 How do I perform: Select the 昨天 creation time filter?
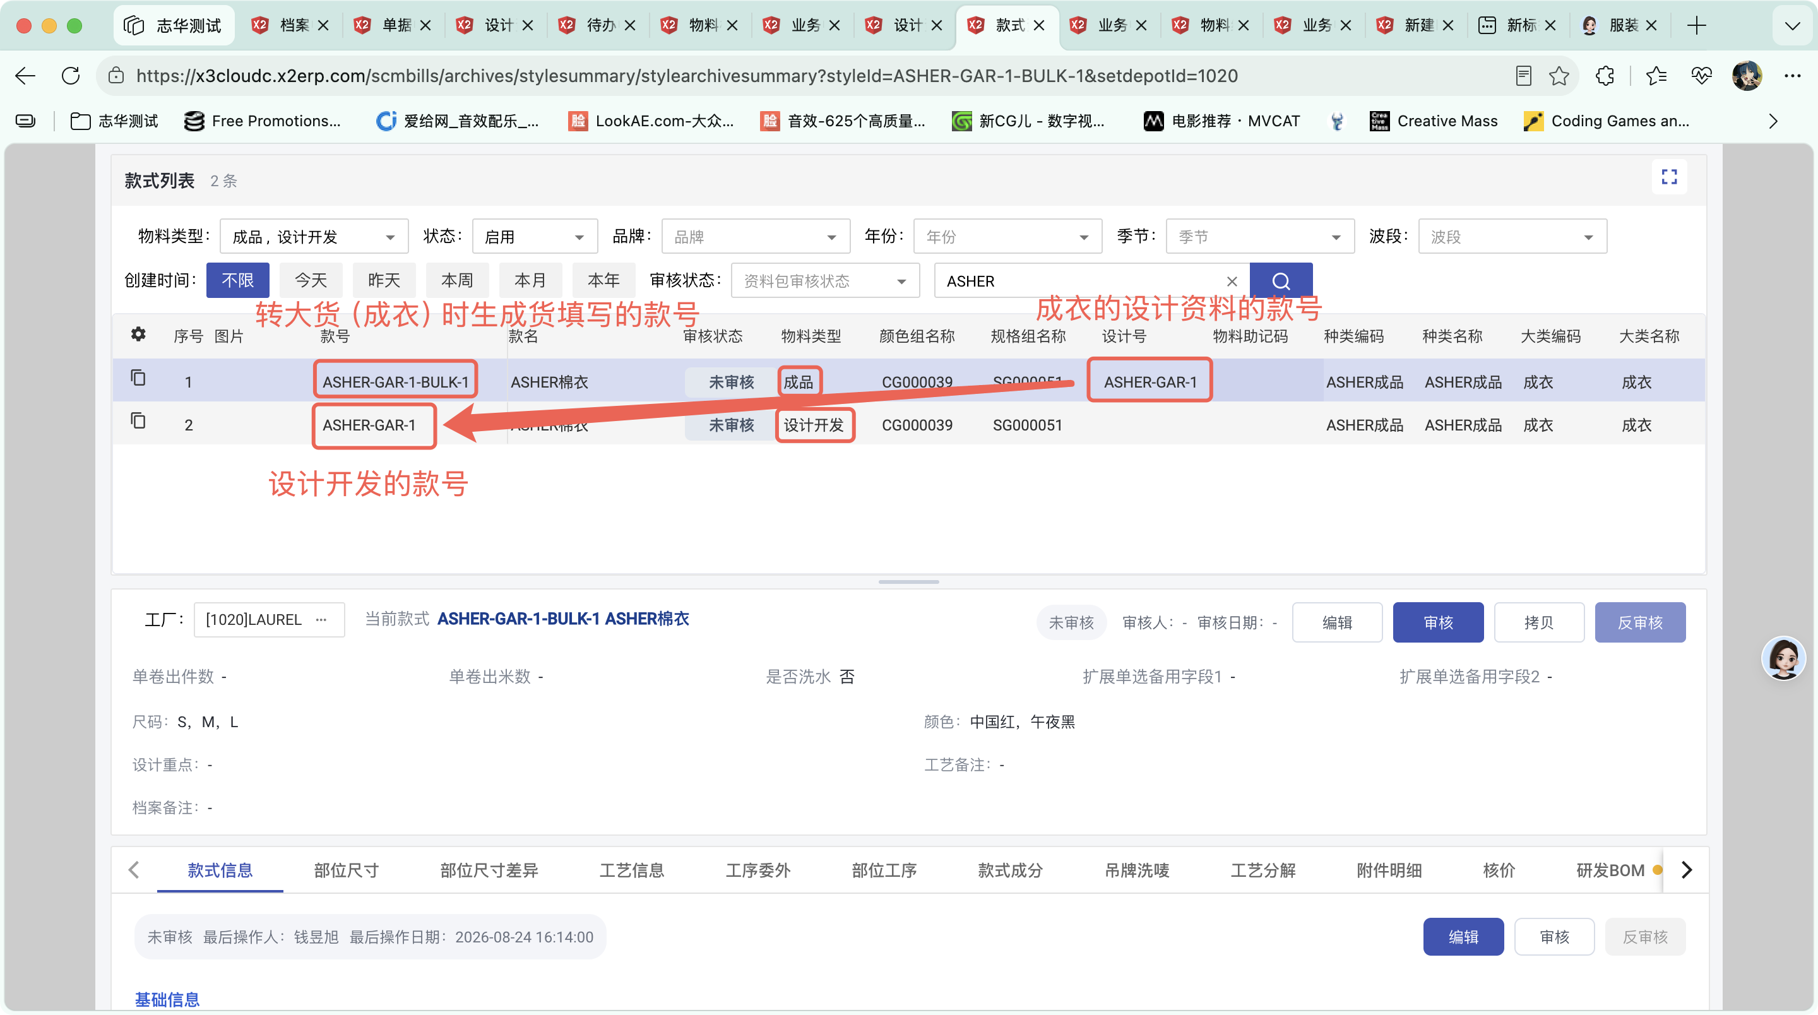click(384, 281)
